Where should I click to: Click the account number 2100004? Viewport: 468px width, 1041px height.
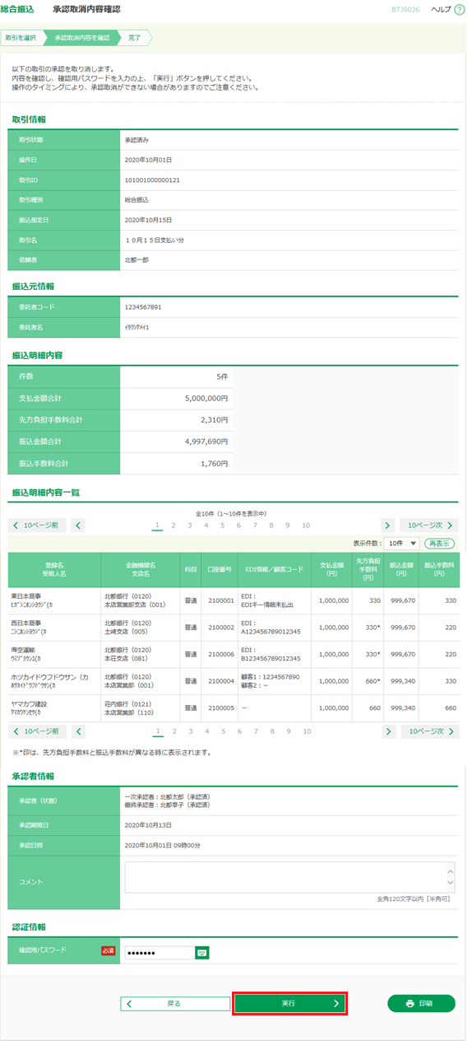pyautogui.click(x=220, y=681)
